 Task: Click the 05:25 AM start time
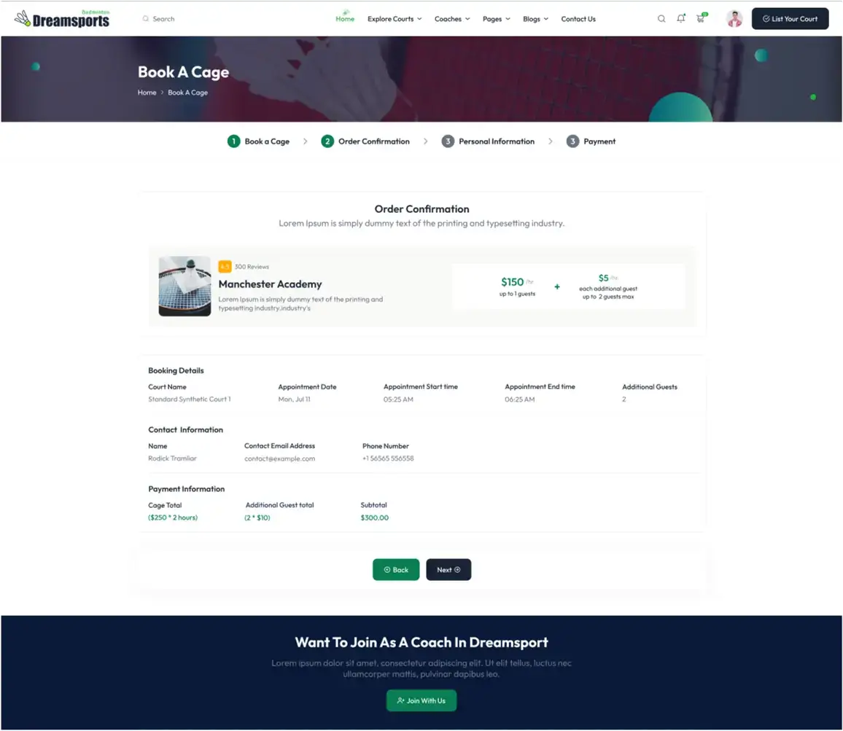click(398, 399)
